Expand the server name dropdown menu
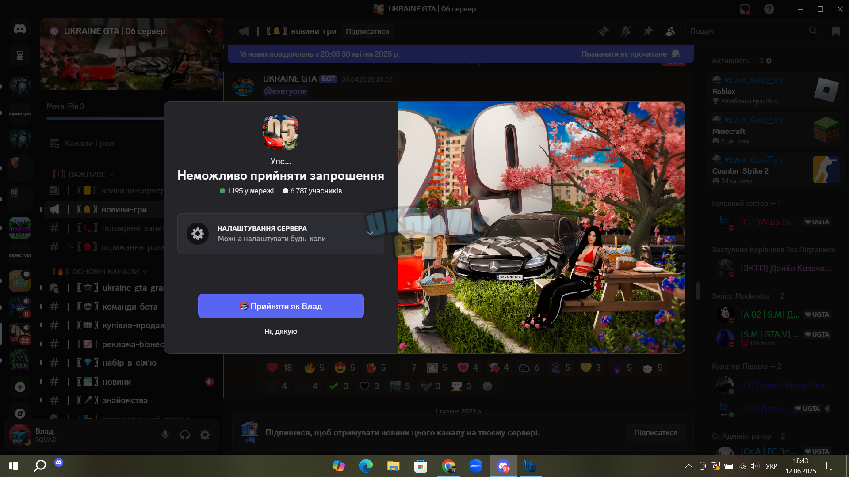 point(209,31)
